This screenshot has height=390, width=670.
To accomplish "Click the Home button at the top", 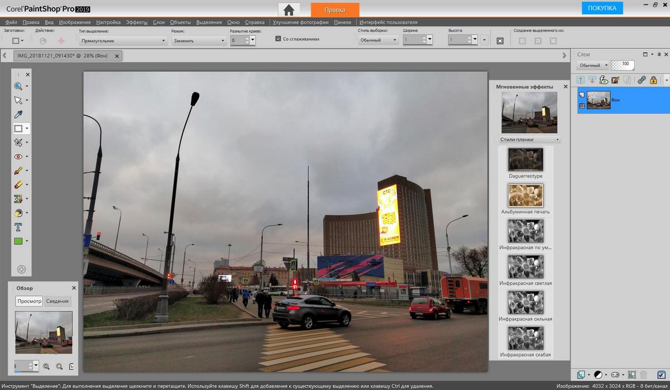I will click(x=289, y=9).
